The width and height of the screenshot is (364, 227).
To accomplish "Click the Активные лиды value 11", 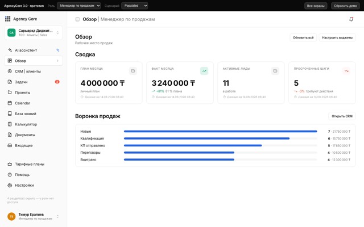I will pyautogui.click(x=226, y=83).
